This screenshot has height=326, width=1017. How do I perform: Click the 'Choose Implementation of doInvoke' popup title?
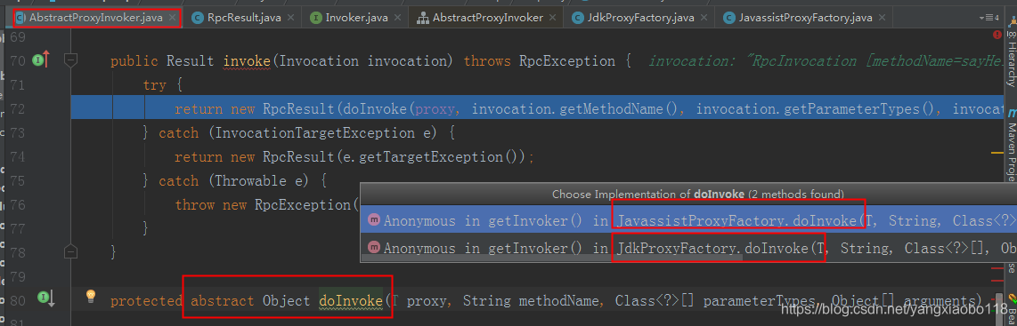tap(698, 194)
